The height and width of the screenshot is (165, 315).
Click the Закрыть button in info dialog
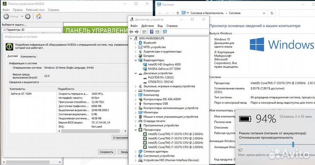tap(123, 152)
